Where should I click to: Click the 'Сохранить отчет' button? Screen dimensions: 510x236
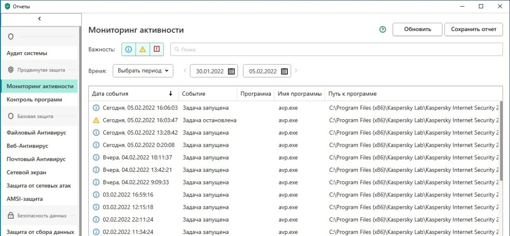click(473, 29)
